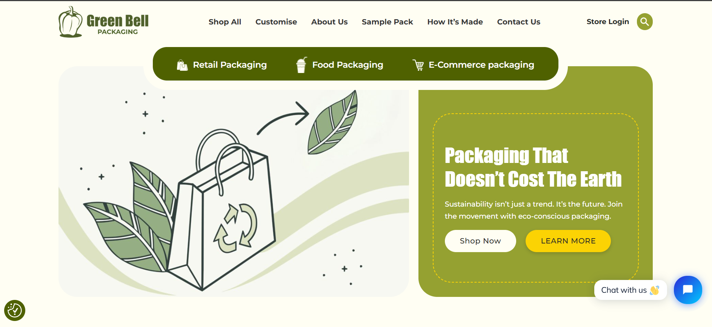Screen dimensions: 712x327
Task: Click the shopping bags Retail icon
Action: [x=182, y=65]
